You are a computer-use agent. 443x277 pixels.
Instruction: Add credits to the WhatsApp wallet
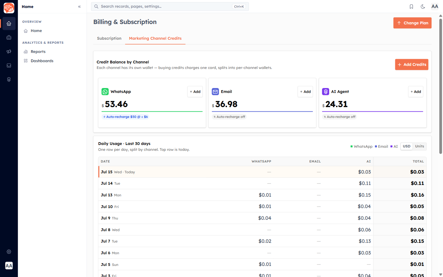tap(195, 92)
